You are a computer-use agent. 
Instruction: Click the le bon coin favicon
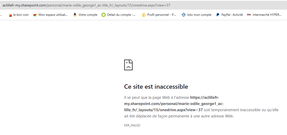point(10,15)
